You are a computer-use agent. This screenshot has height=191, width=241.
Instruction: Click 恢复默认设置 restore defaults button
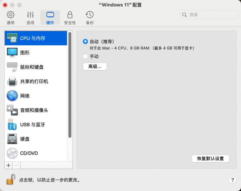211,159
